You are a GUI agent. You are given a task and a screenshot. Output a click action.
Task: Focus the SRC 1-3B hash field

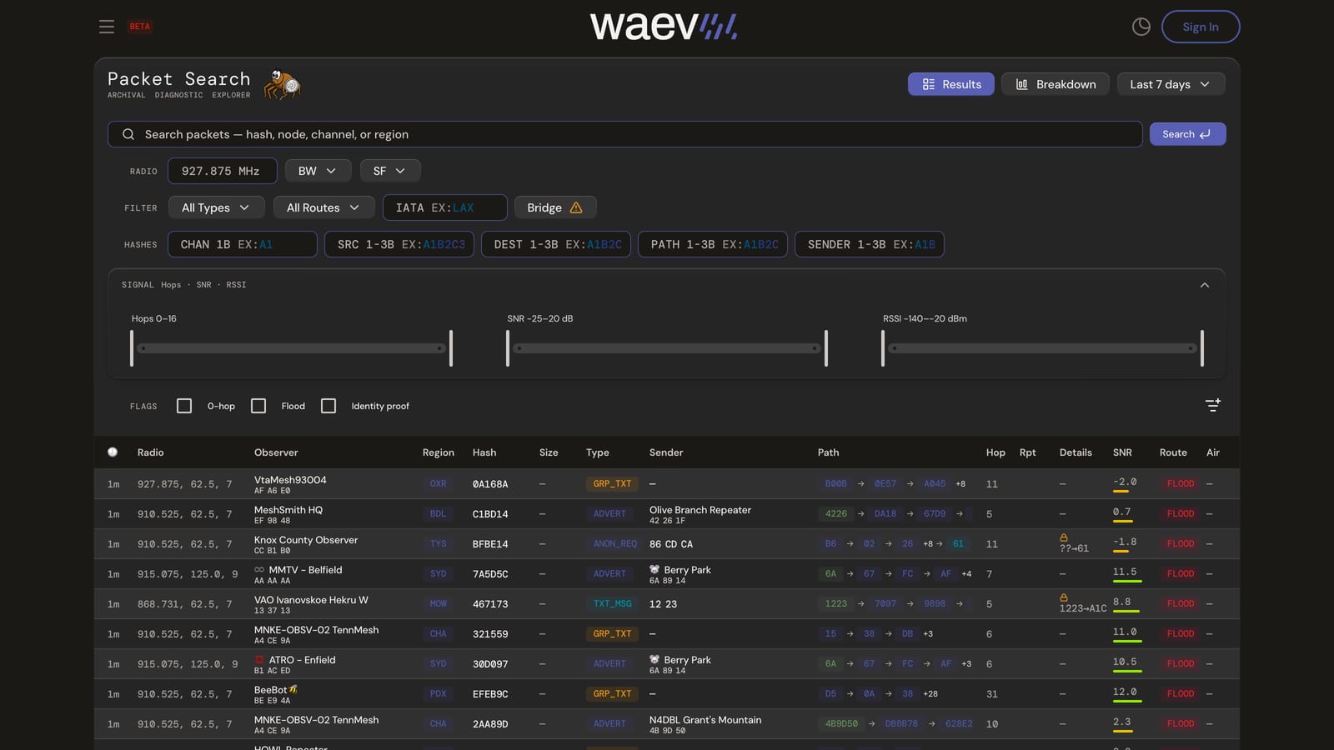(x=399, y=244)
